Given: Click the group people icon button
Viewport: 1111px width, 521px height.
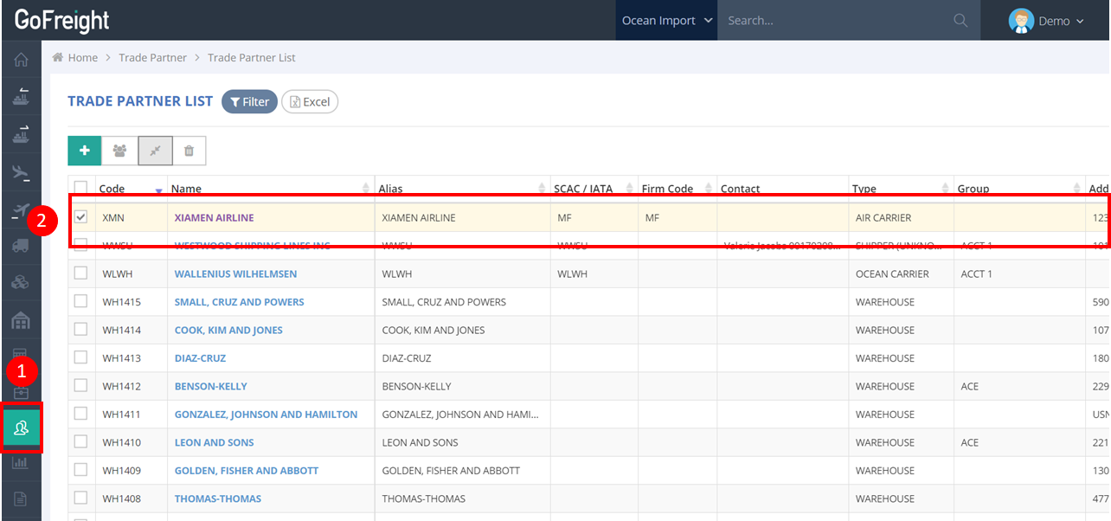Looking at the screenshot, I should pyautogui.click(x=119, y=151).
